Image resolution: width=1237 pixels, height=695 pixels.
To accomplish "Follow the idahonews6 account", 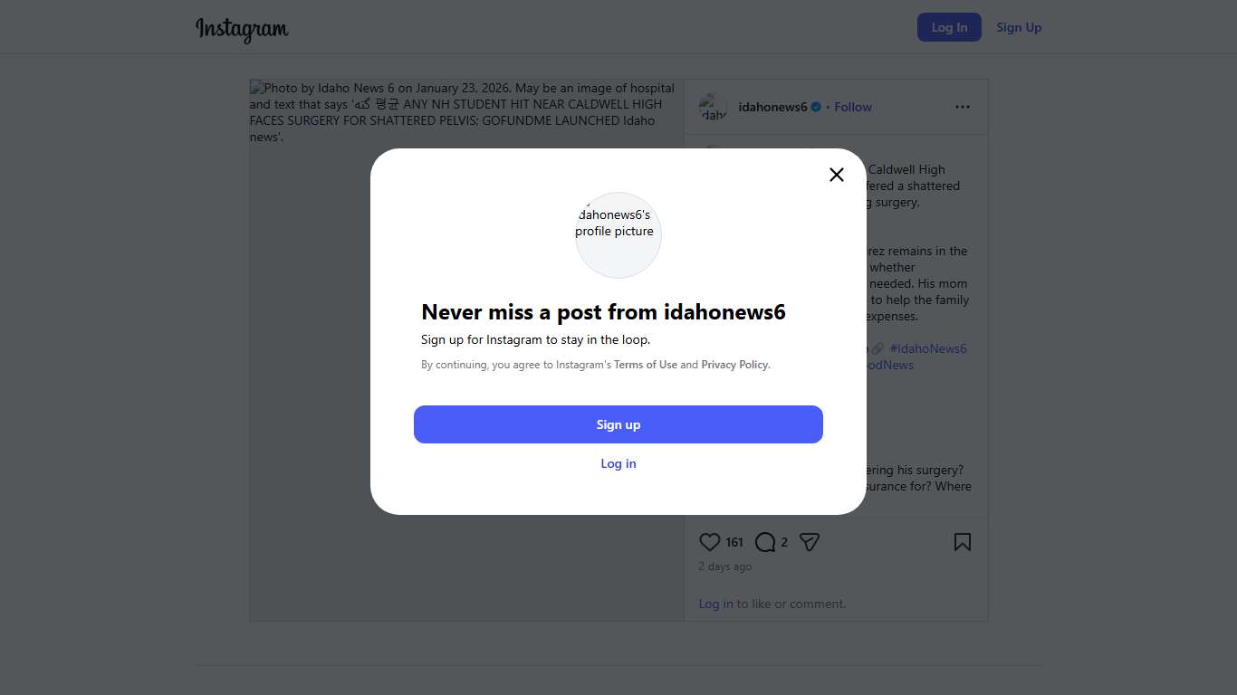I will (x=853, y=107).
